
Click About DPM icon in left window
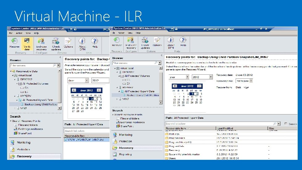(x=82, y=44)
